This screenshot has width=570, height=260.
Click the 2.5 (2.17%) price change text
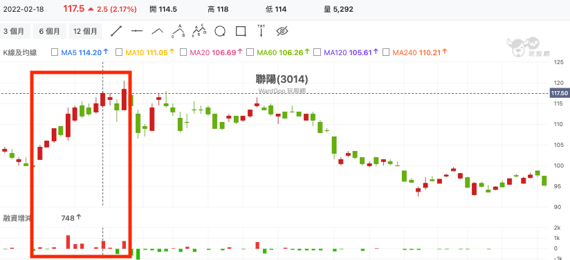[116, 10]
